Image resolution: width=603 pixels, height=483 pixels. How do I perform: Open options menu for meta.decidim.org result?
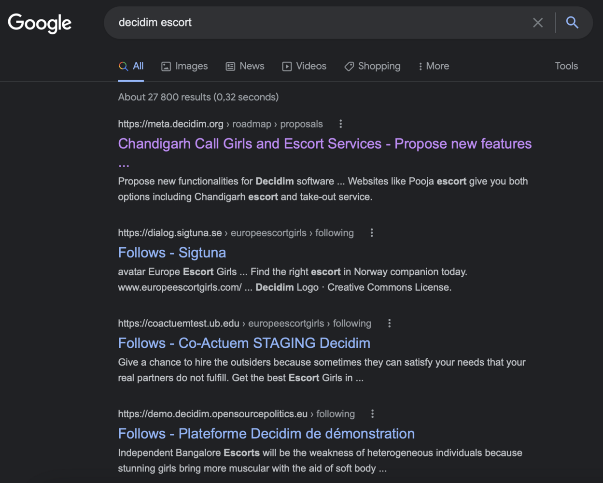[340, 124]
